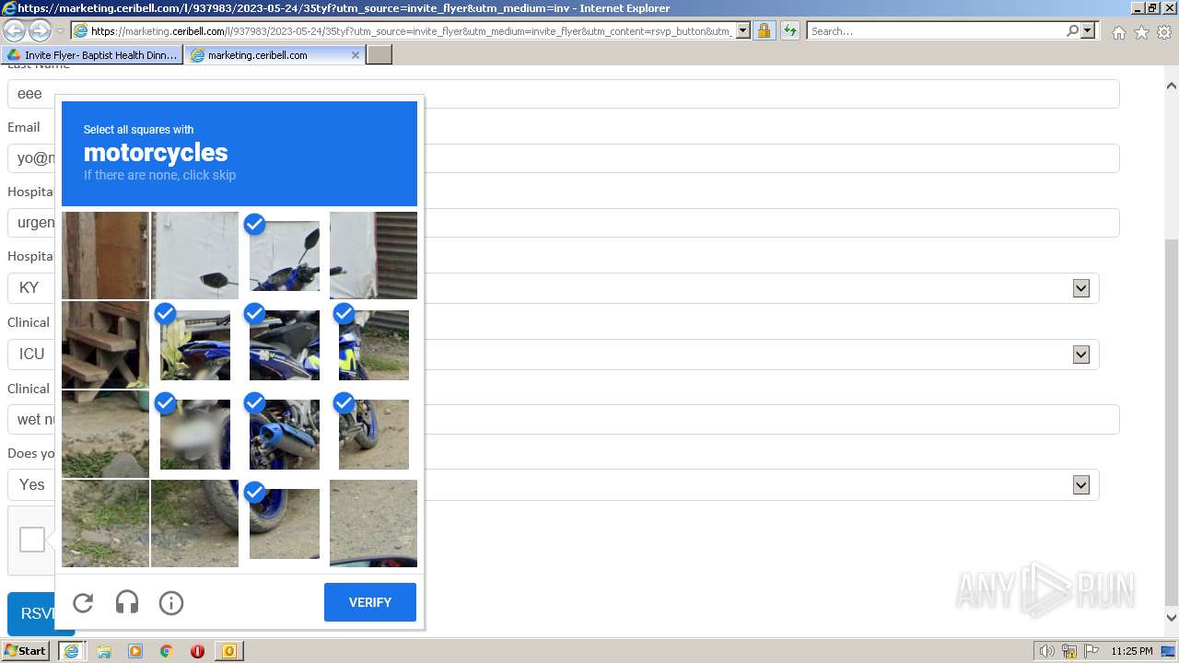Click the Clinical role text field

point(564,420)
